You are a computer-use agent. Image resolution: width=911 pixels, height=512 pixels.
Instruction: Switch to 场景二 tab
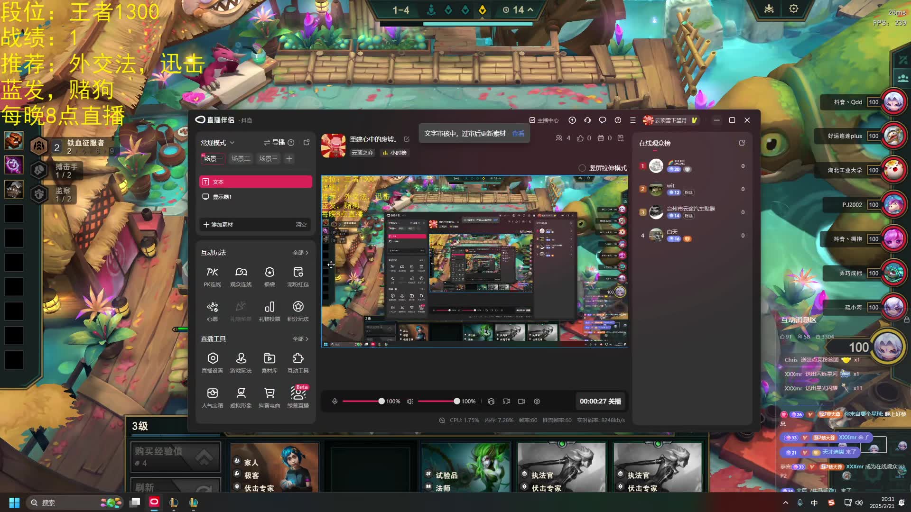[x=241, y=158]
